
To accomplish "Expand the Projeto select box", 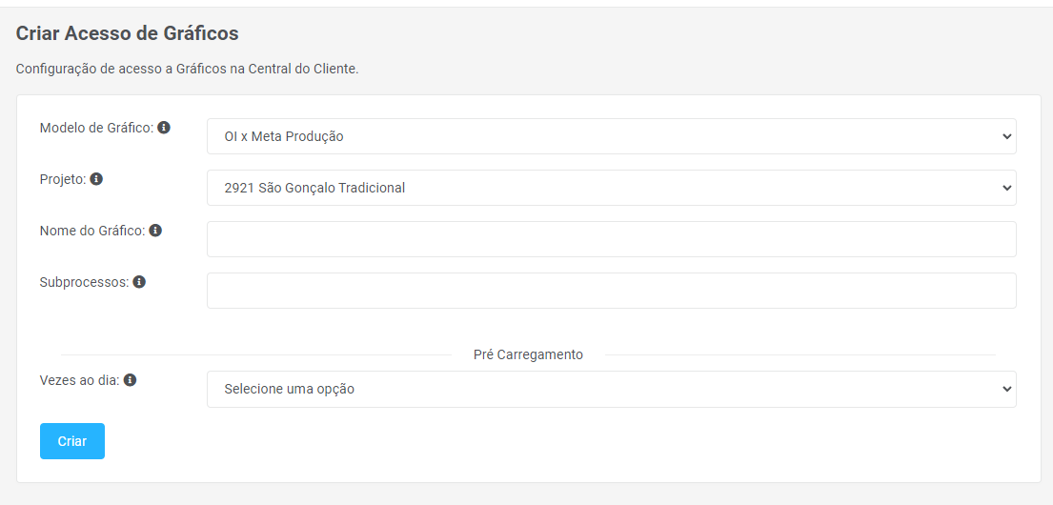I will [x=611, y=188].
